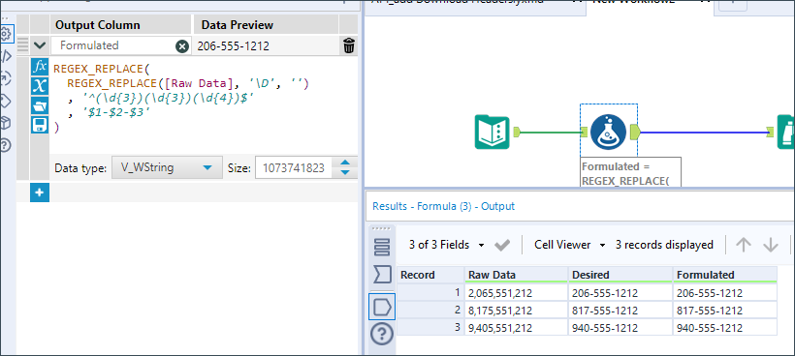
Task: Click the Formula tool's input anchor
Action: point(584,133)
